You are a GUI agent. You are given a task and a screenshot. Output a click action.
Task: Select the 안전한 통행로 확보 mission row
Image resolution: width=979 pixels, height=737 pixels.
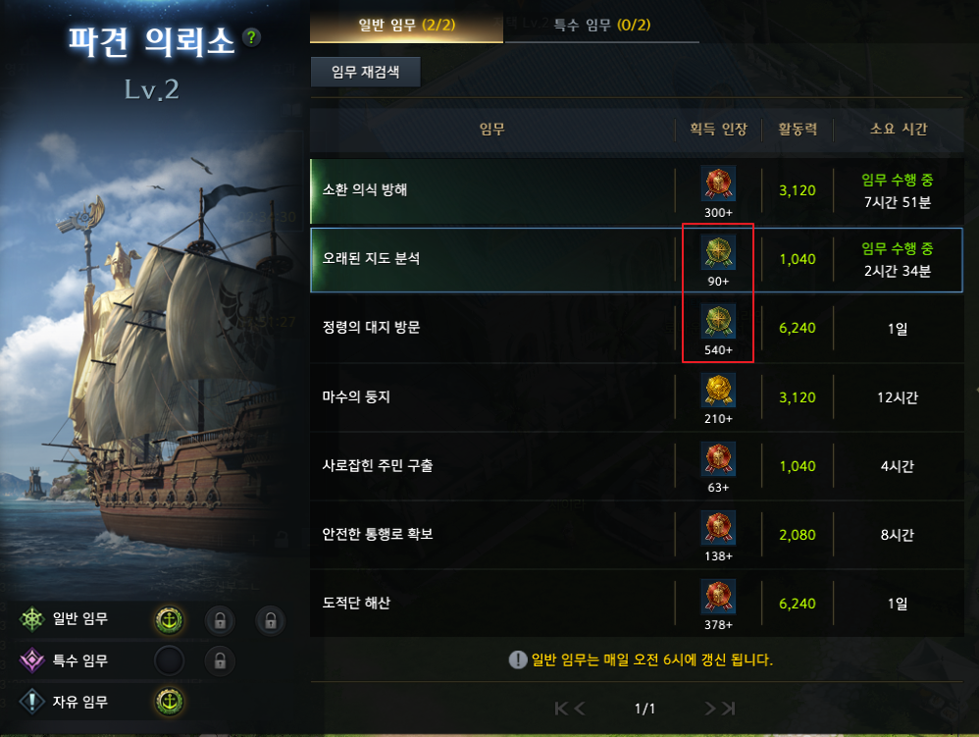(637, 535)
